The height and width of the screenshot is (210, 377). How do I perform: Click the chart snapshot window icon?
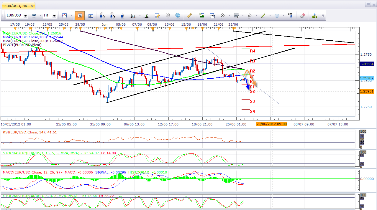[212, 15]
